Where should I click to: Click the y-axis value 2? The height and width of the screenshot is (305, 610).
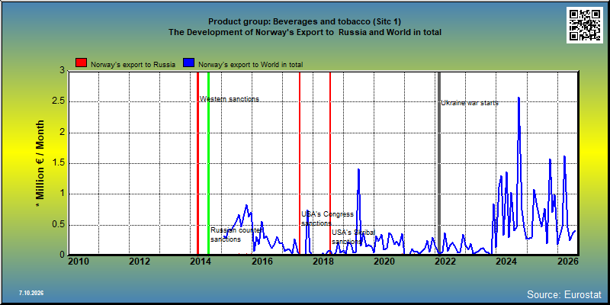coord(63,132)
